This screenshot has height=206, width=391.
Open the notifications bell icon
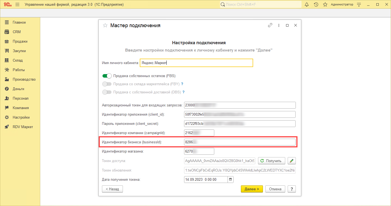tap(307, 5)
